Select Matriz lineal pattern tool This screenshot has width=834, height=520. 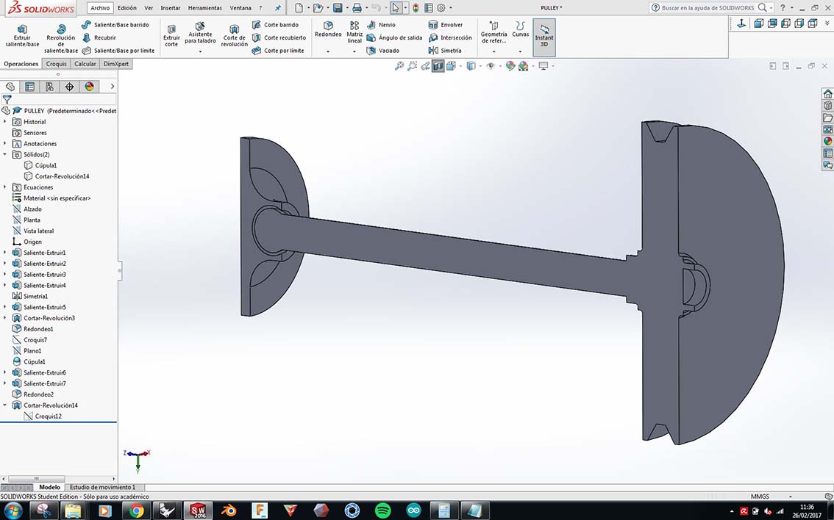[354, 33]
